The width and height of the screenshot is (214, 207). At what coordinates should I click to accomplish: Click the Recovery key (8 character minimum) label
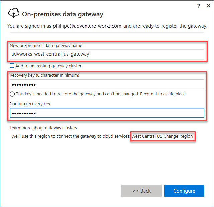click(44, 75)
